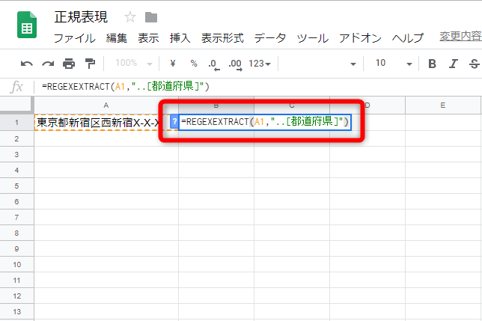
Task: Select row 6 header
Action: point(16,201)
